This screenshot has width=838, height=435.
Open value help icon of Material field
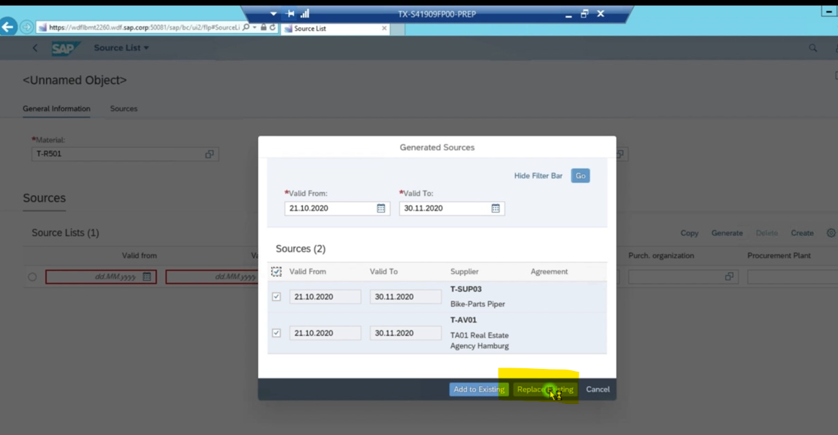210,154
